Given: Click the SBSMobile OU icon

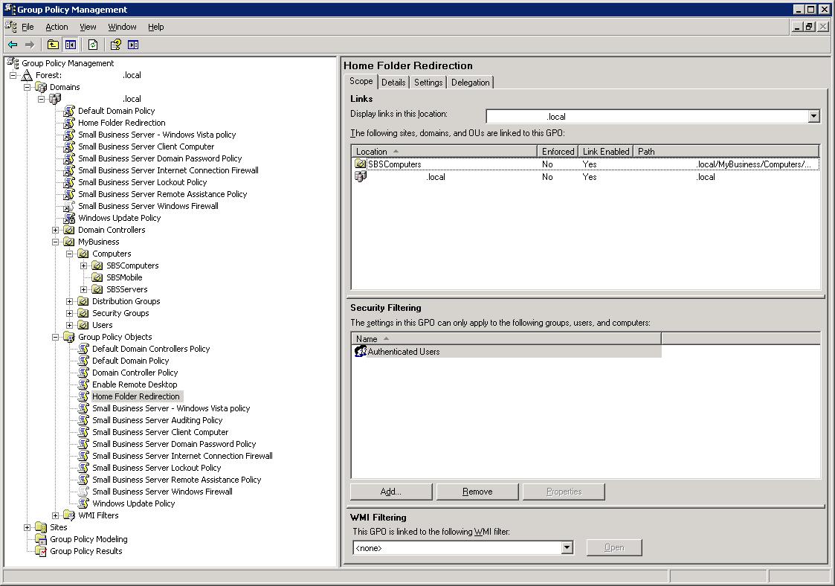Looking at the screenshot, I should coord(97,277).
